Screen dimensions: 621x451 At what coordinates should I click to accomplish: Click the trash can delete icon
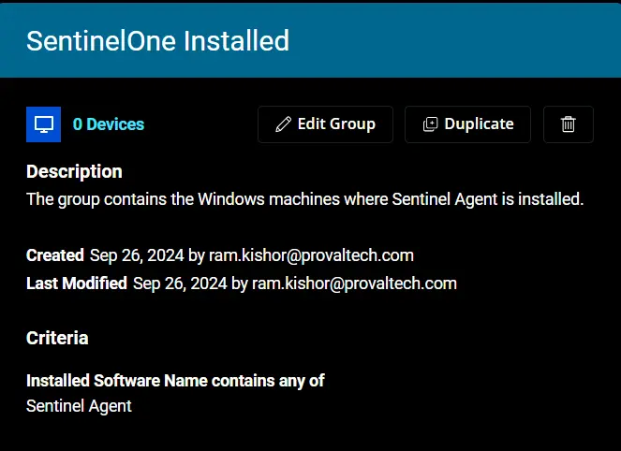point(568,124)
